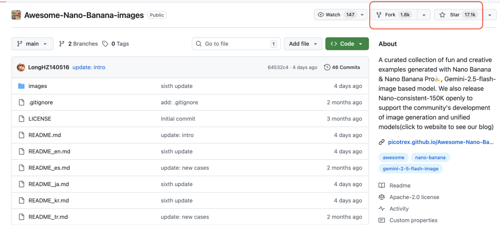Select the nano-banana topic tag
The image size is (500, 225).
tap(430, 157)
